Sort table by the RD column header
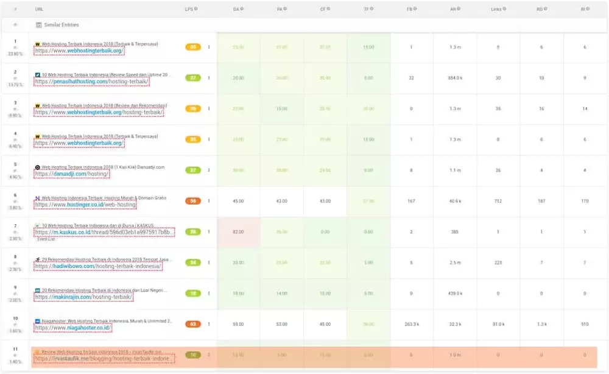Viewport: 609px width, 374px height. click(x=540, y=9)
